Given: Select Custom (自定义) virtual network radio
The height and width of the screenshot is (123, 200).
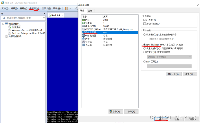Looking at the screenshot, I should 144,52.
